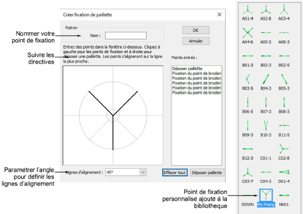This screenshot has width=303, height=214.
Task: Click the OK button
Action: [x=196, y=30]
